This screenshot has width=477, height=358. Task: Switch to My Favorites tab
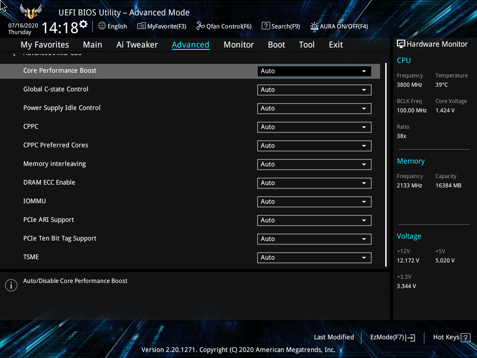point(45,45)
